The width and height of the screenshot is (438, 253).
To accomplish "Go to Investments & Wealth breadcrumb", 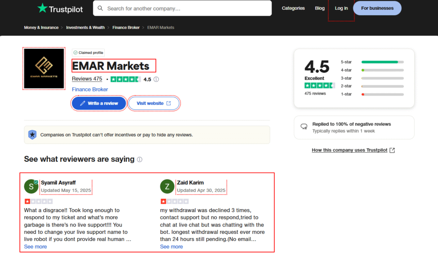I will point(86,28).
